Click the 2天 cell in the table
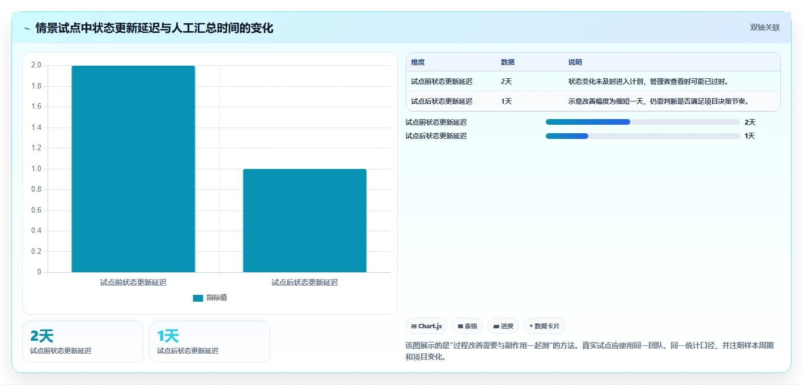Screen dimensions: 803x385 [x=506, y=82]
